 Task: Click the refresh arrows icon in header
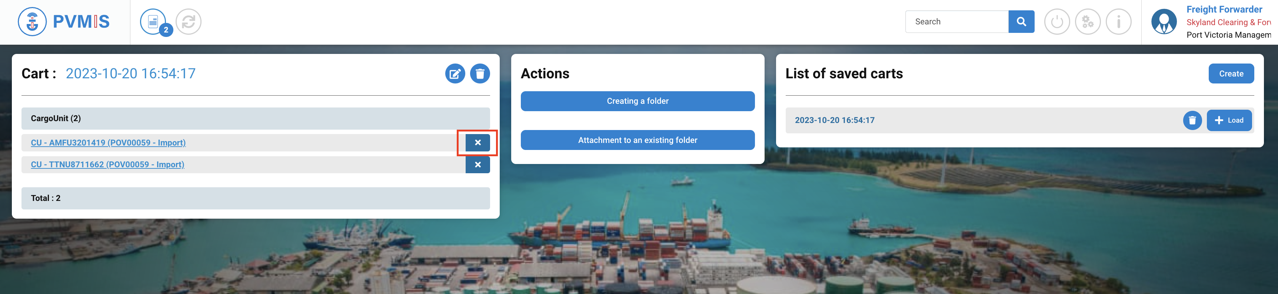(189, 22)
